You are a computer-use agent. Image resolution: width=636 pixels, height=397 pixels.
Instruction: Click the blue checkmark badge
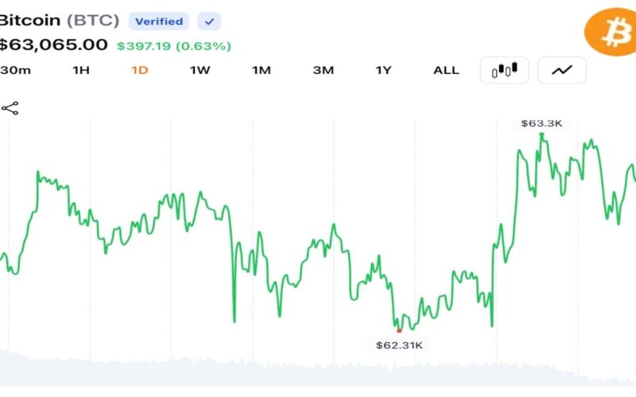[209, 21]
